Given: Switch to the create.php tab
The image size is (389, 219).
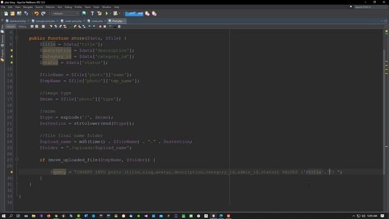Looking at the screenshot, I should [97, 21].
